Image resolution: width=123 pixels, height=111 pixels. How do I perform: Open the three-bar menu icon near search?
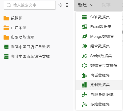coord(67,5)
